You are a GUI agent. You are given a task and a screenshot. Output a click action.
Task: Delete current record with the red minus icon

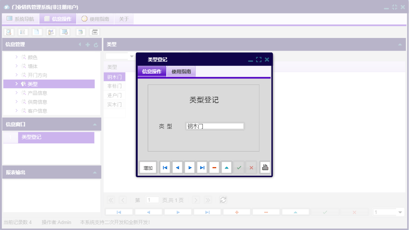(214, 167)
